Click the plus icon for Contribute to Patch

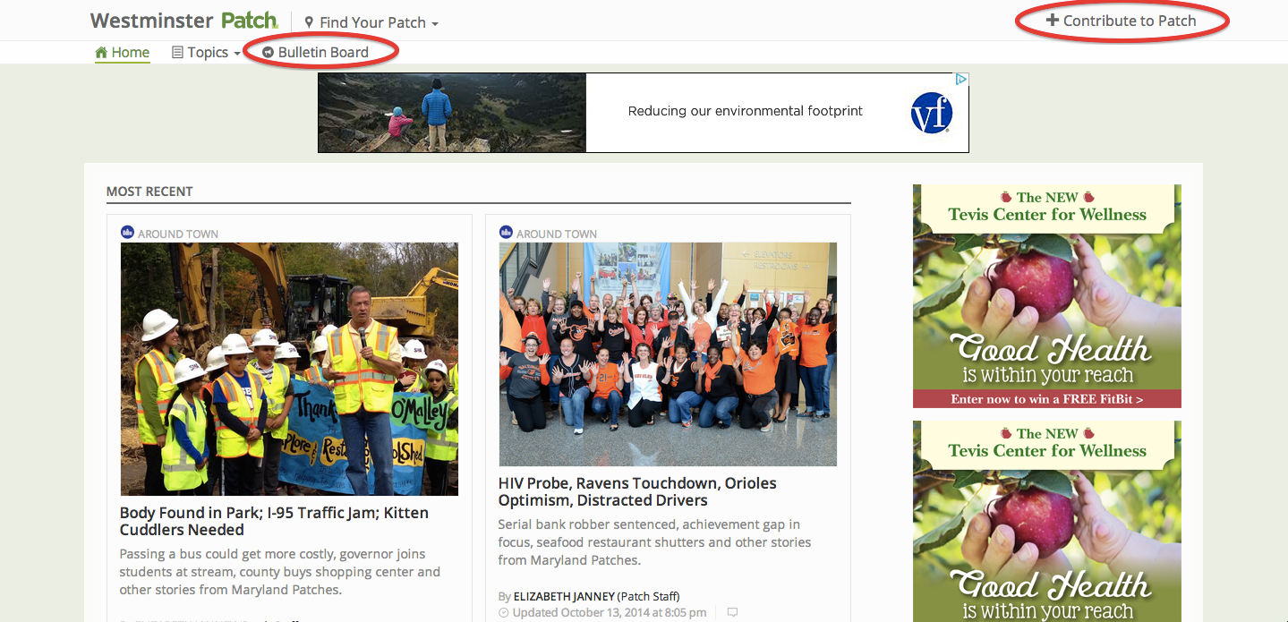point(1053,21)
